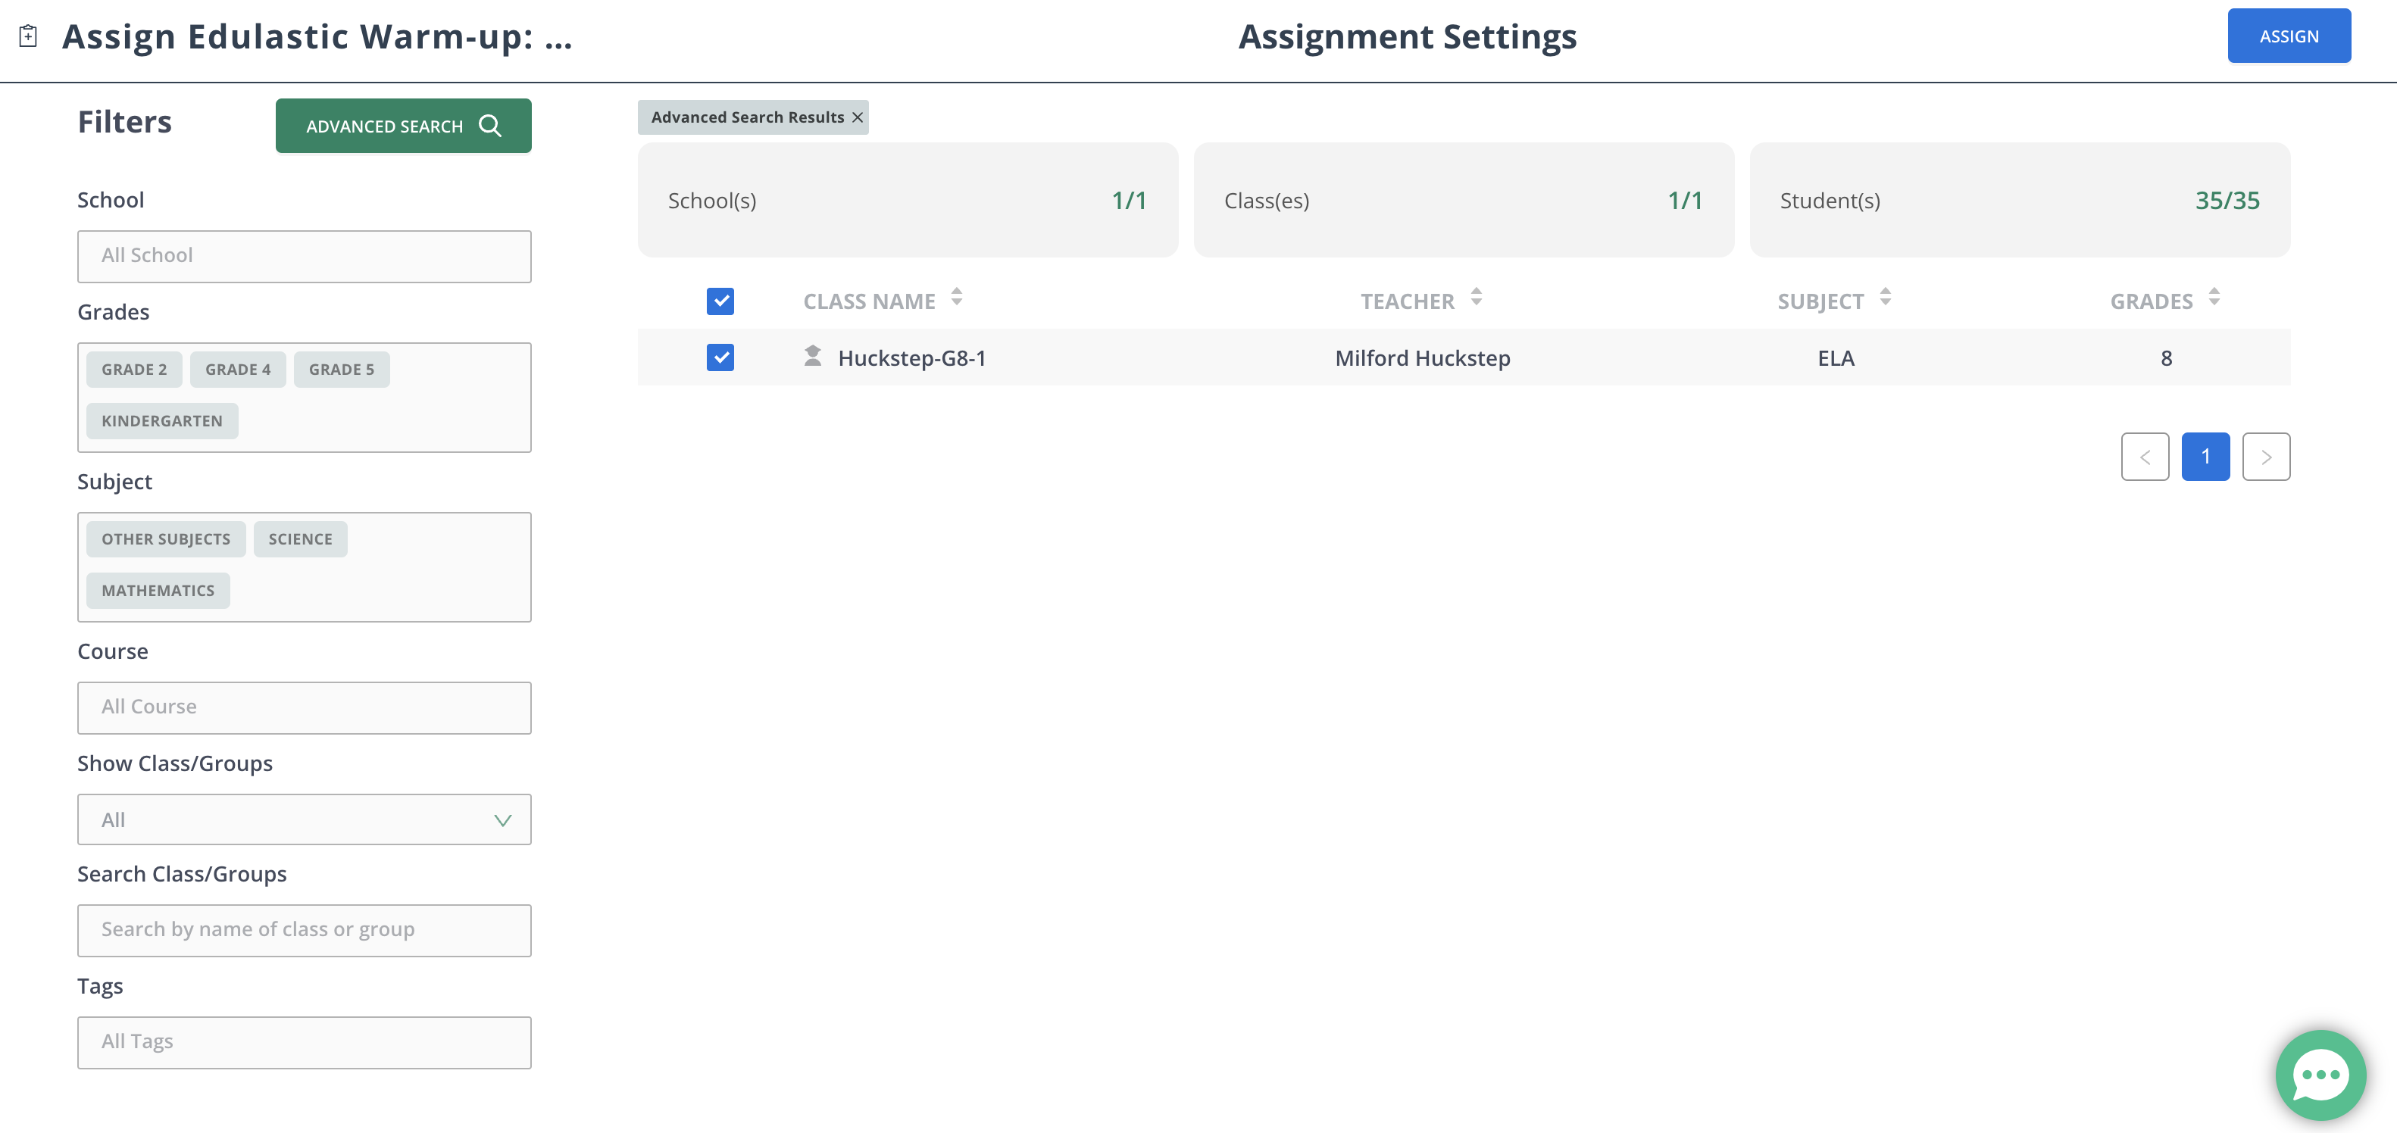This screenshot has width=2397, height=1133.
Task: Open the Show Class/Groups dropdown
Action: tap(303, 819)
